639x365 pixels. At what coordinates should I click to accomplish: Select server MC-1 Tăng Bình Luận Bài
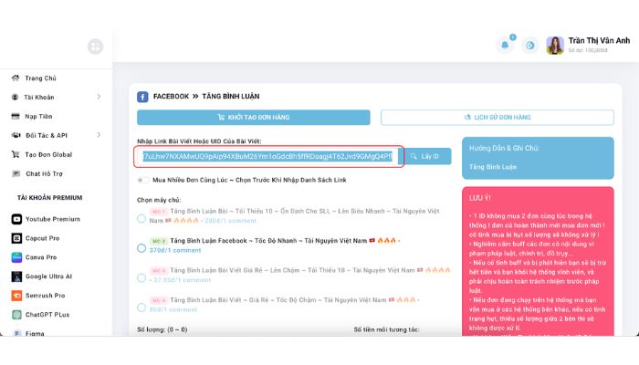coord(141,219)
